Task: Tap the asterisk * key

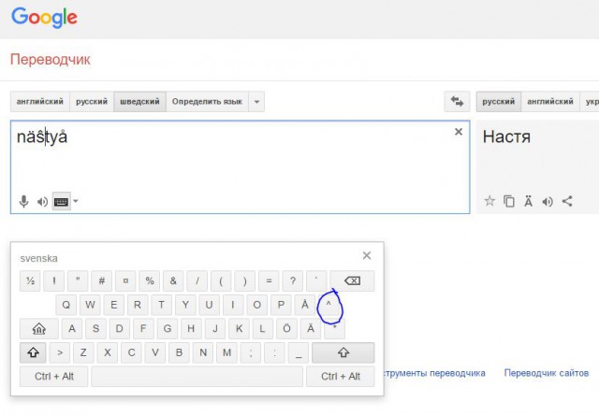Action: pyautogui.click(x=334, y=329)
